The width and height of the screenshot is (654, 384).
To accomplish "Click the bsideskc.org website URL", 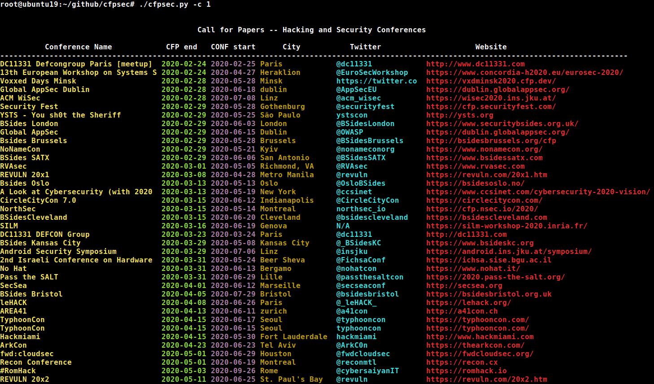I will pos(480,243).
